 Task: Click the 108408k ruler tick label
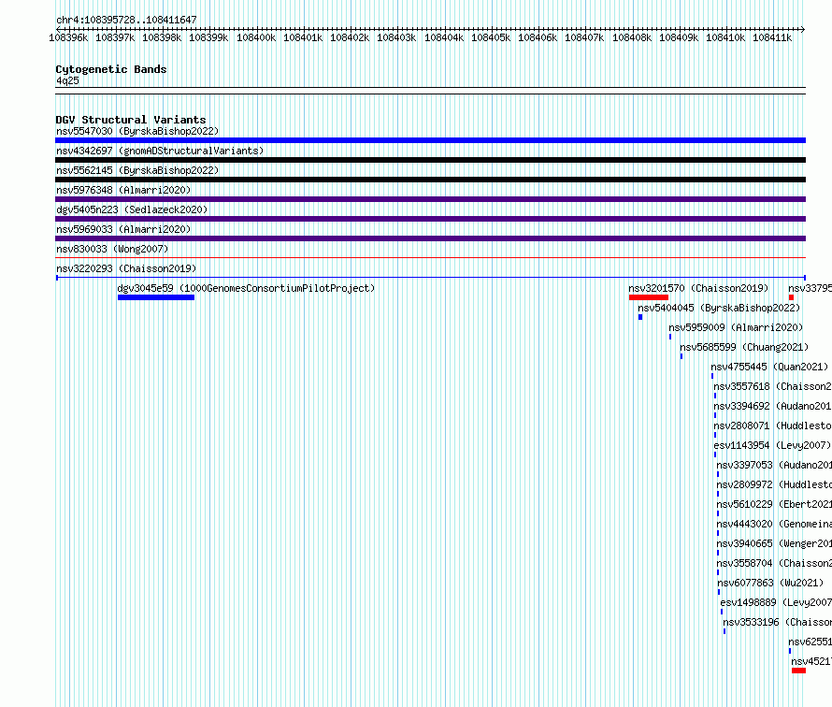pos(632,37)
